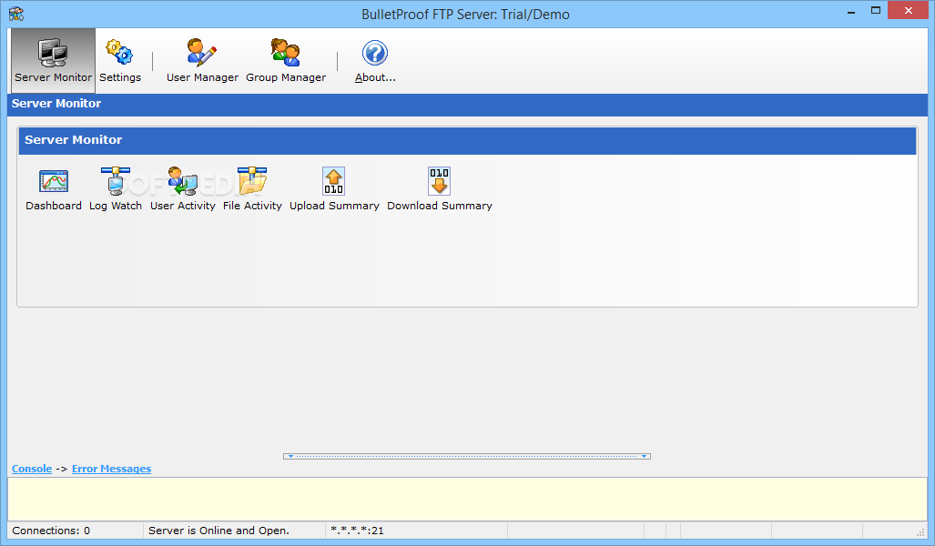Viewport: 935px width, 546px height.
Task: Click the Error Messages link
Action: tap(111, 469)
